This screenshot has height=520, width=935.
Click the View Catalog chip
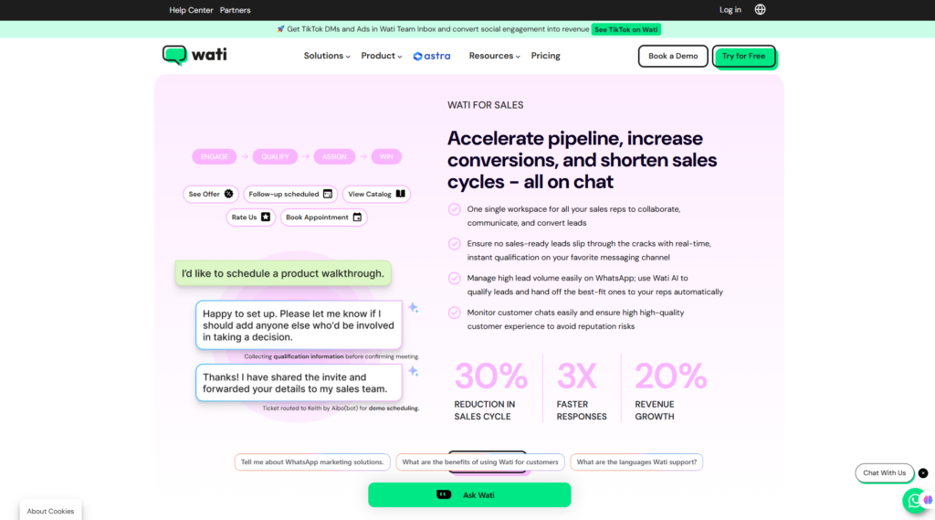click(376, 194)
